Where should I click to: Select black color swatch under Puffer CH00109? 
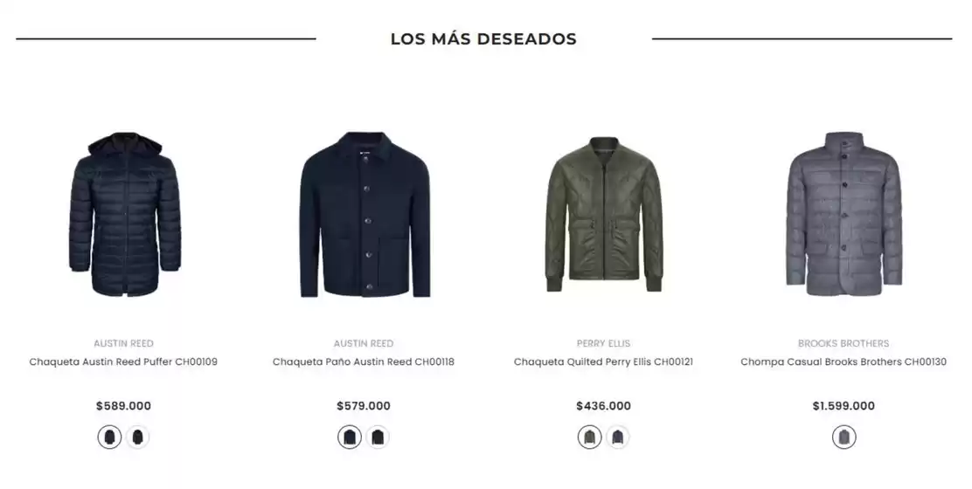pos(137,437)
